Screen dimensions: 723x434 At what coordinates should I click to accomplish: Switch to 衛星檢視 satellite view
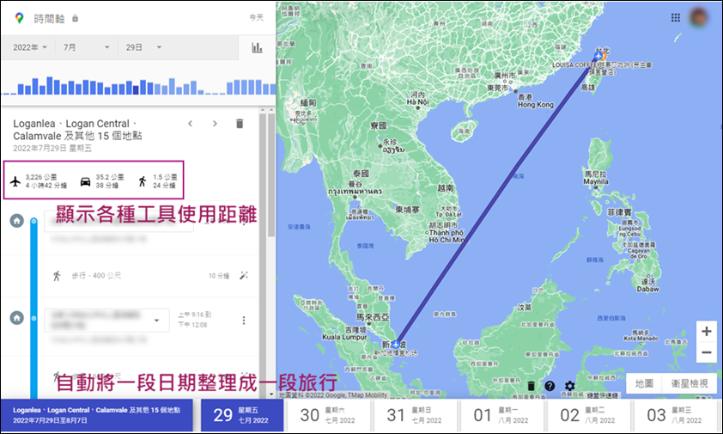690,383
